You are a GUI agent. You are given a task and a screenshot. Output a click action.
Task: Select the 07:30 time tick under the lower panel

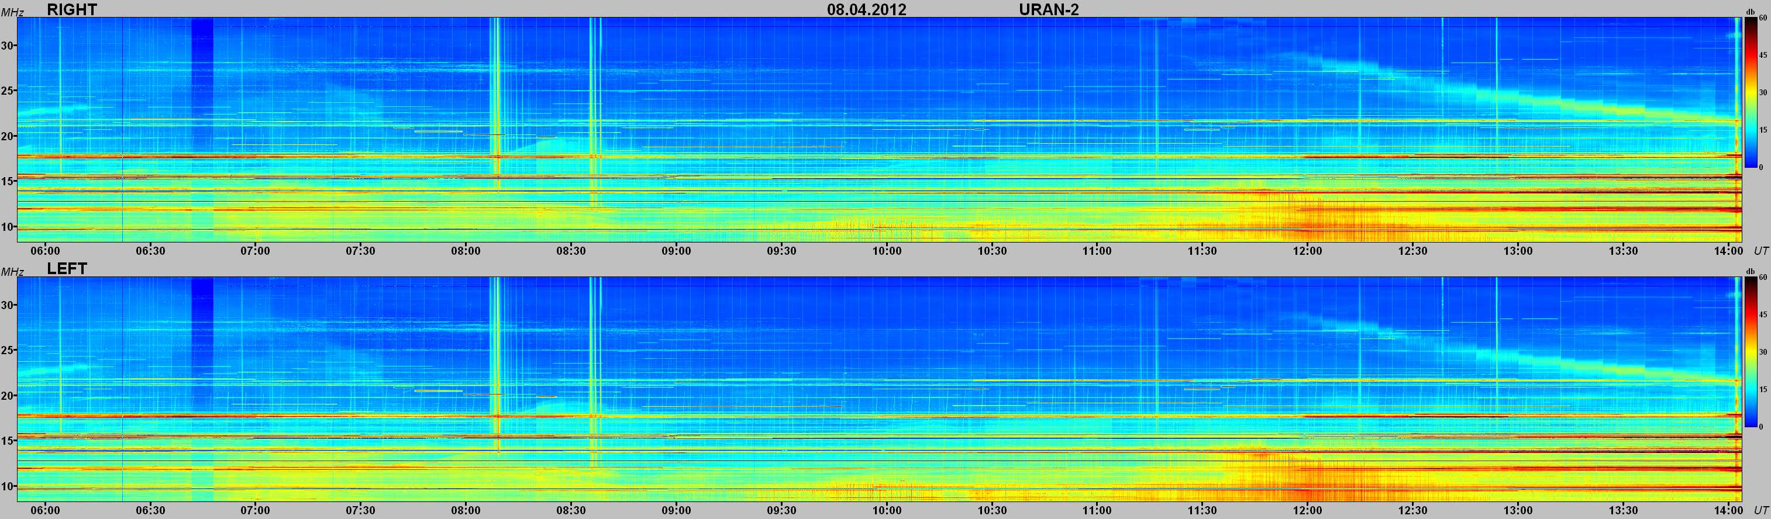click(x=360, y=510)
